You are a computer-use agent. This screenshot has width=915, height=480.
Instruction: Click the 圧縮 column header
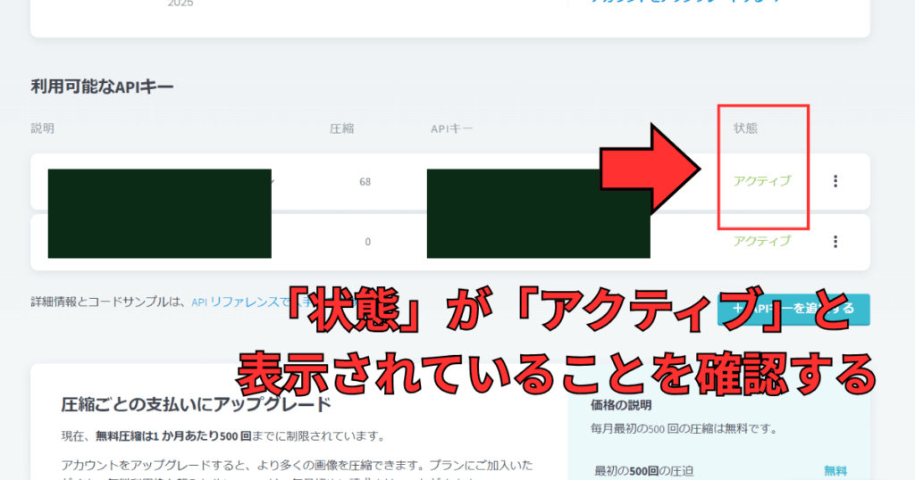[x=341, y=128]
